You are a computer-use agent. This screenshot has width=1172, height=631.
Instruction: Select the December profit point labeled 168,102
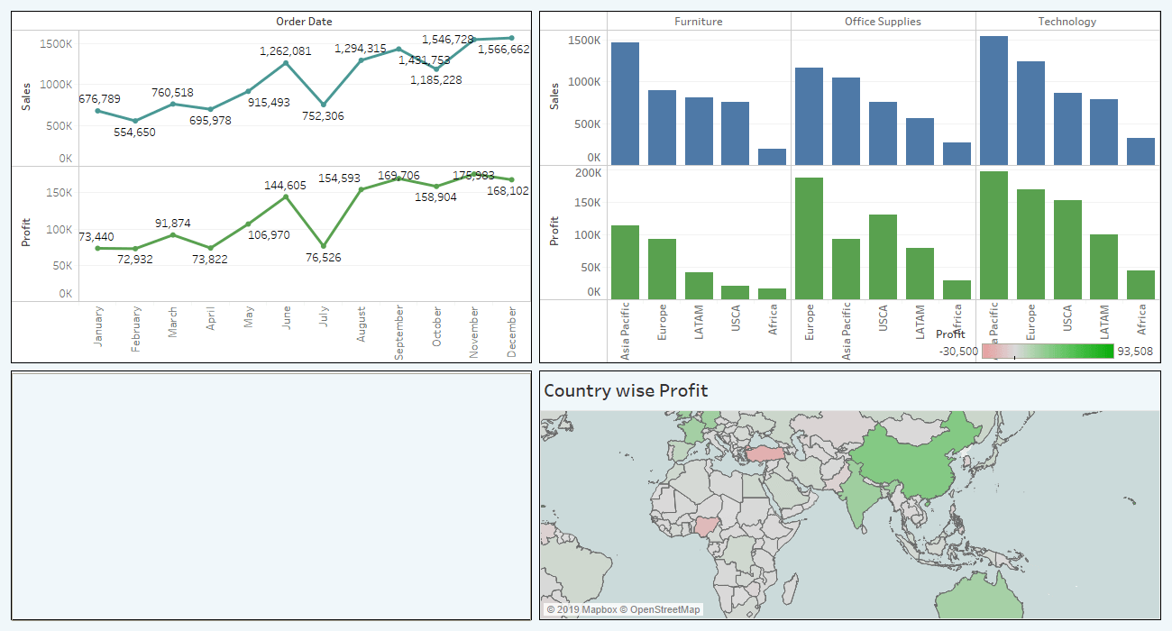512,178
